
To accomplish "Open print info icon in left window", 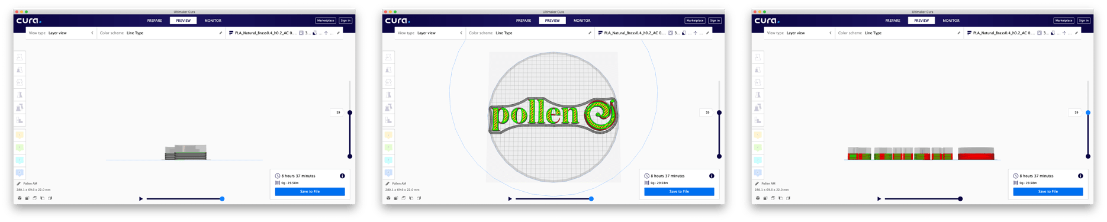I will pyautogui.click(x=342, y=176).
